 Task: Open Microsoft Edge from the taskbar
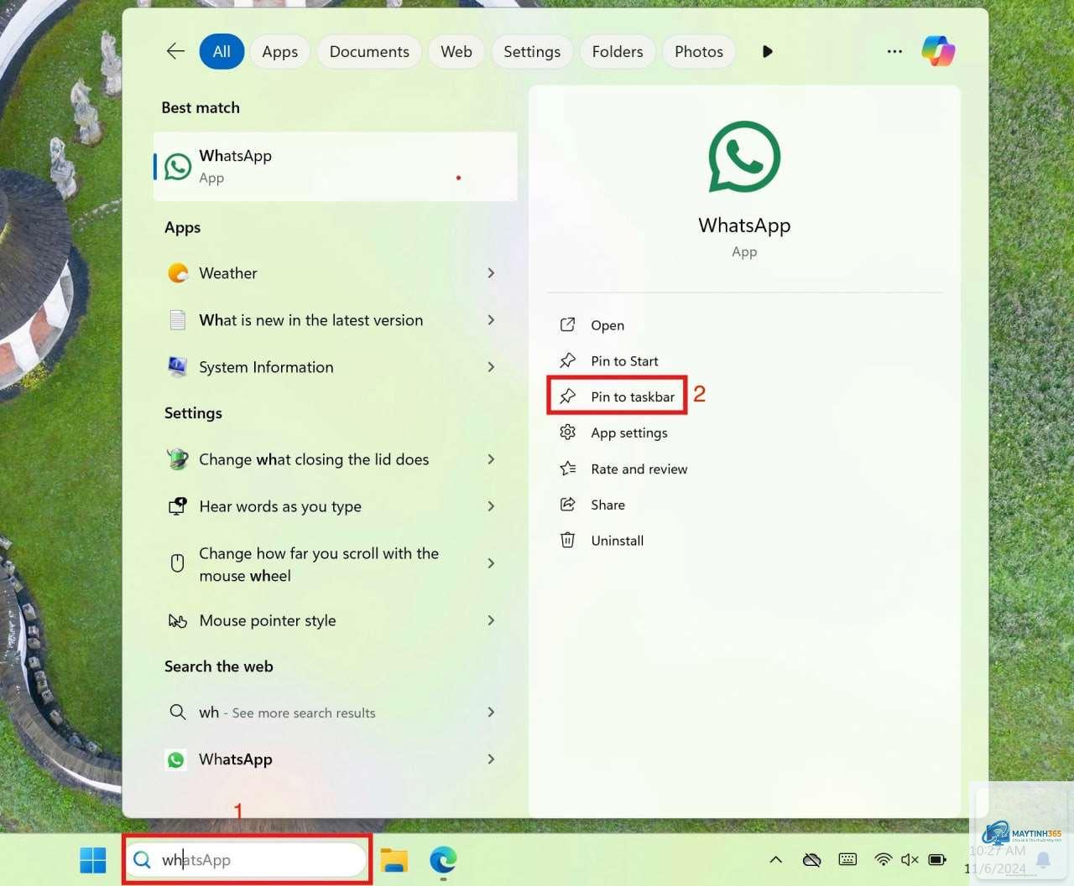click(443, 860)
